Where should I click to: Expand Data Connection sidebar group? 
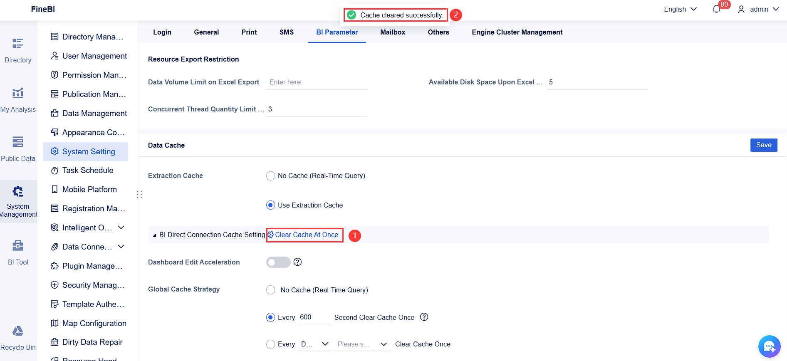coord(121,247)
